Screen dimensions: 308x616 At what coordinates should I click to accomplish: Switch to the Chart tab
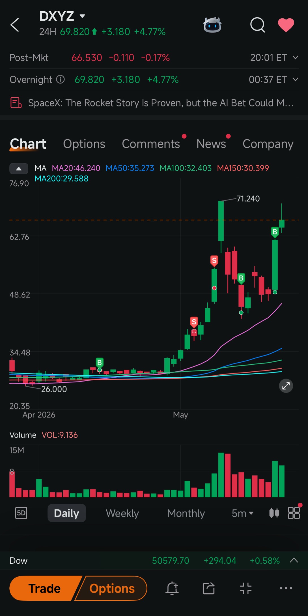pyautogui.click(x=28, y=144)
